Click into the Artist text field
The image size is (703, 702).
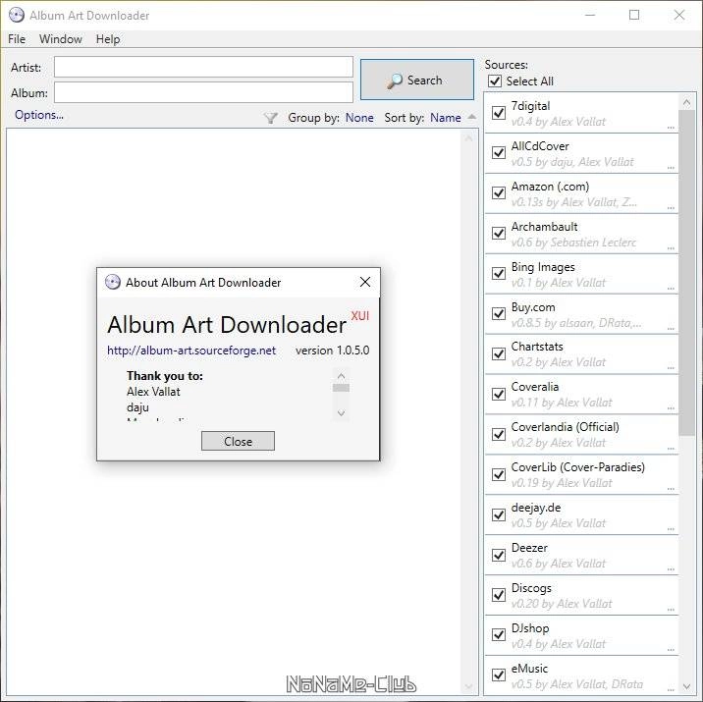[x=203, y=67]
